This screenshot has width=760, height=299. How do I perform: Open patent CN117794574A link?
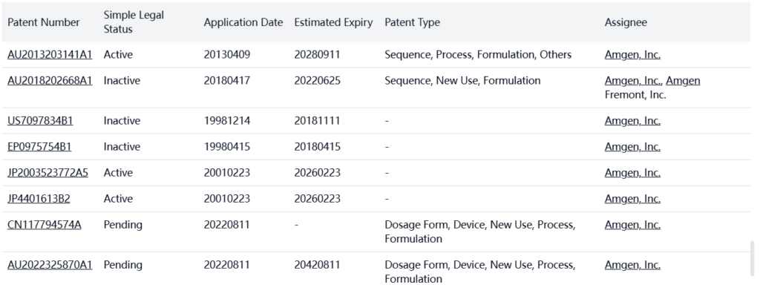(44, 225)
